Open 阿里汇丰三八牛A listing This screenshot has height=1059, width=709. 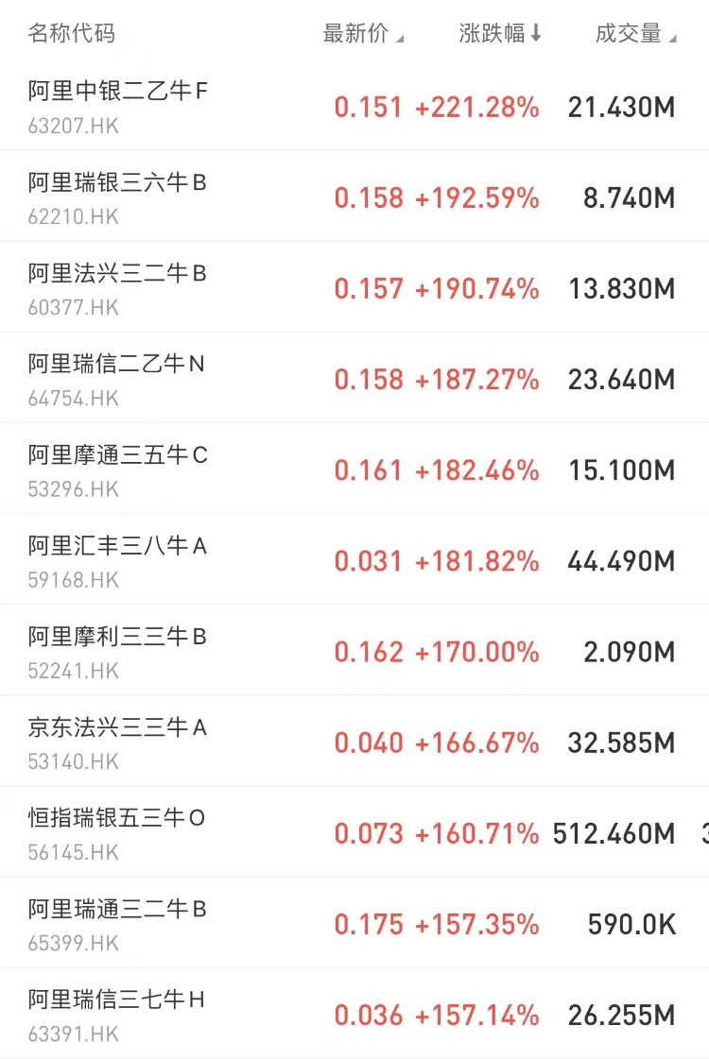117,545
